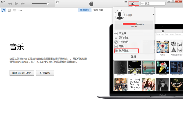
Task: Adjust the volume slider knob
Action: (48, 4)
